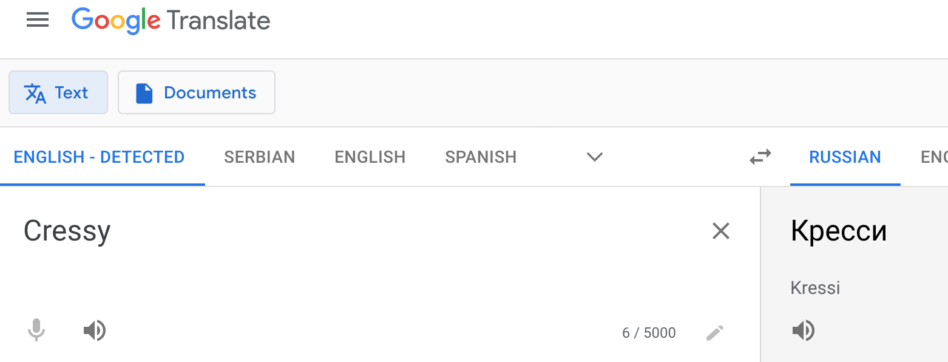This screenshot has height=362, width=948.
Task: Start voice input with the microphone
Action: (x=36, y=331)
